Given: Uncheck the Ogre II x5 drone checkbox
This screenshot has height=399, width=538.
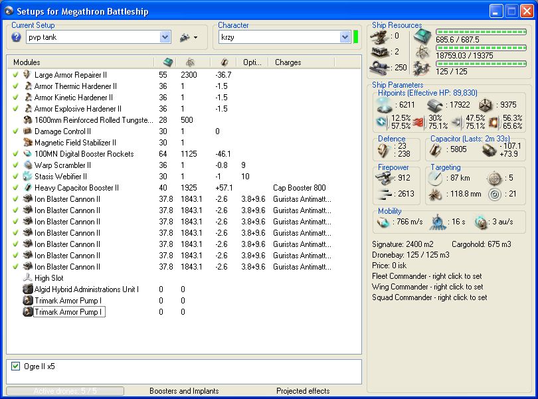Looking at the screenshot, I should 17,366.
